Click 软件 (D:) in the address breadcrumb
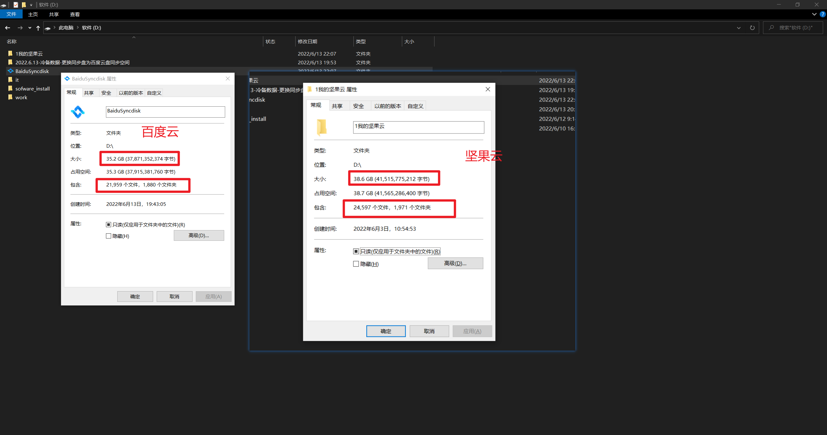The image size is (827, 435). (x=91, y=28)
